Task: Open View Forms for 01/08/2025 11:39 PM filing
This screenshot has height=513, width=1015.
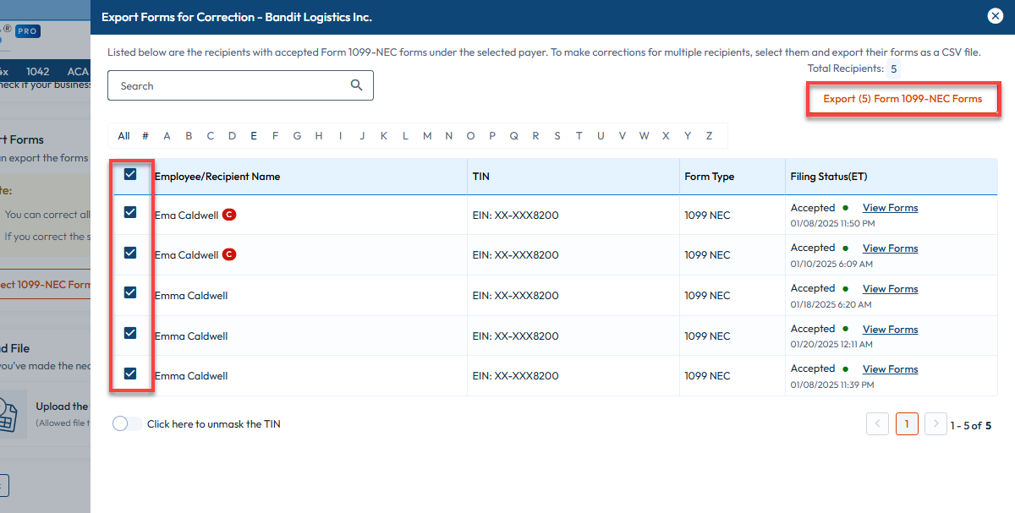Action: (890, 369)
